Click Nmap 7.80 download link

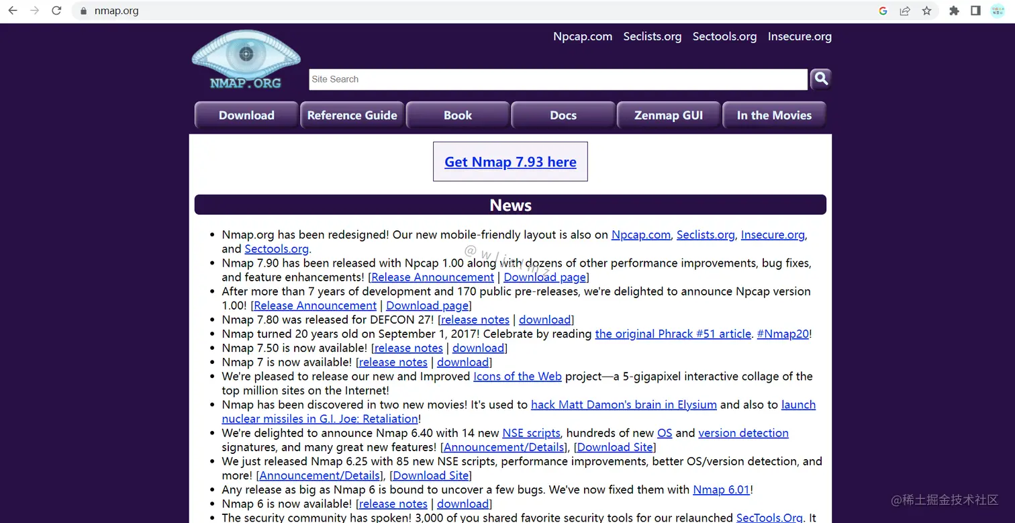click(x=544, y=320)
